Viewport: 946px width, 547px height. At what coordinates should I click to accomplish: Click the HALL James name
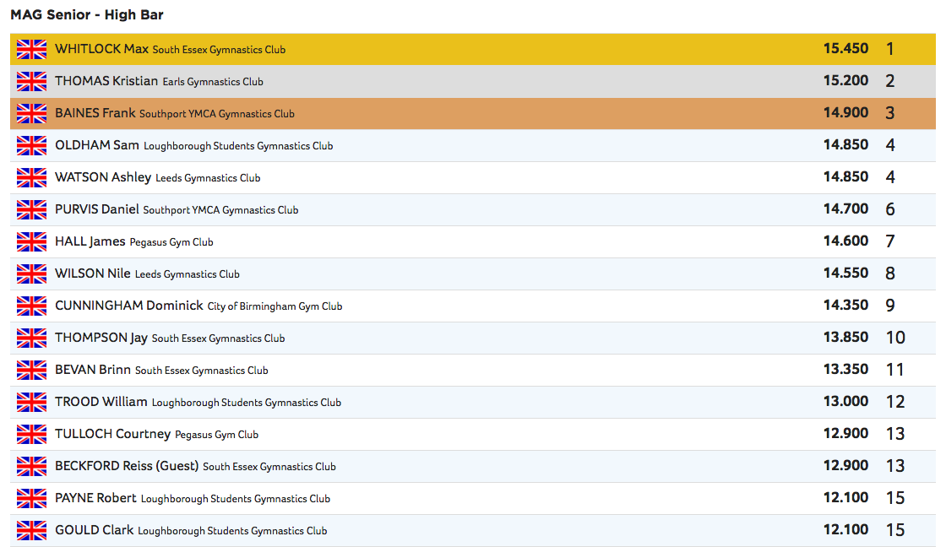90,241
